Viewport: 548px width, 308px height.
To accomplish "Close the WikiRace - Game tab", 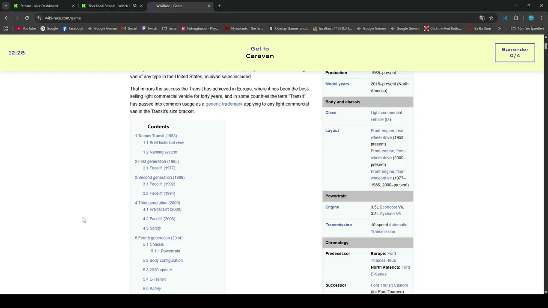I will point(209,6).
